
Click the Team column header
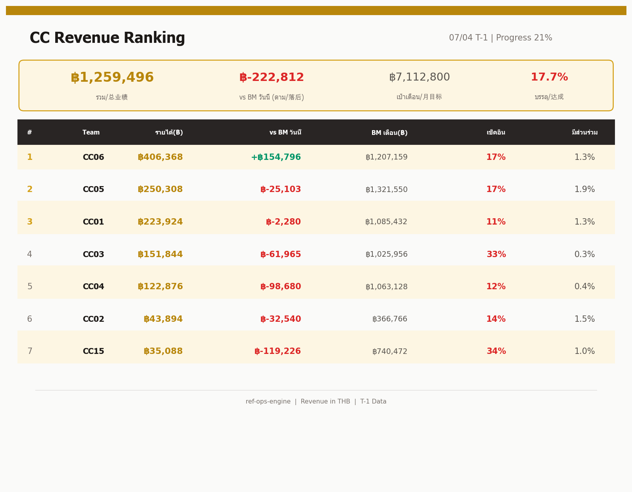tap(91, 133)
